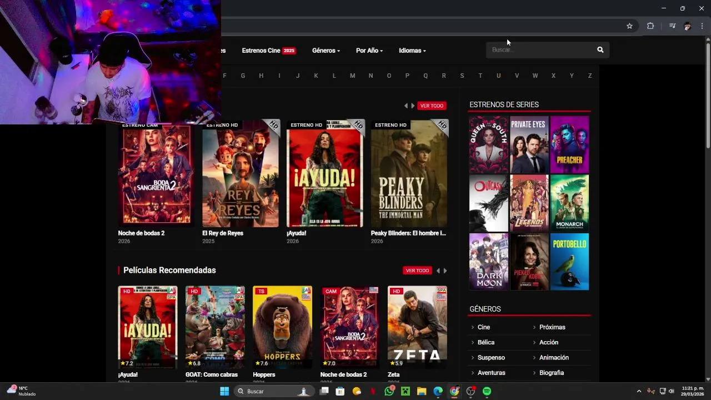Click the search magnifier icon on the site
Image resolution: width=711 pixels, height=400 pixels.
(x=600, y=50)
